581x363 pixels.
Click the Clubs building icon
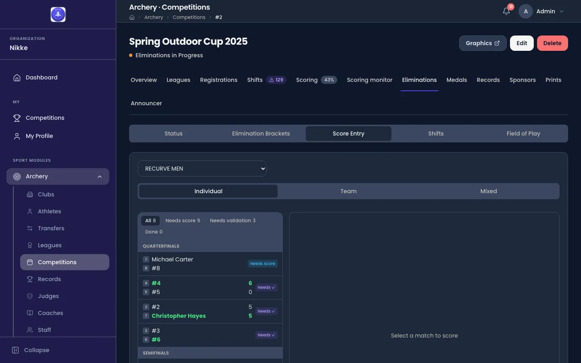[x=30, y=194]
